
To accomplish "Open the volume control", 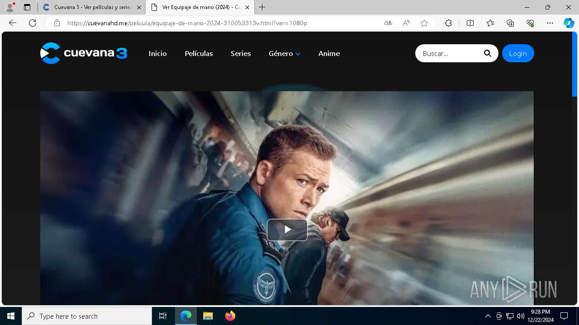I will point(521,316).
